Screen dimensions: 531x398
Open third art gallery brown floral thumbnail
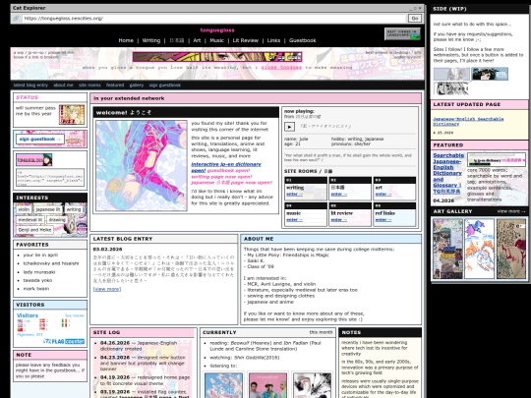[511, 249]
